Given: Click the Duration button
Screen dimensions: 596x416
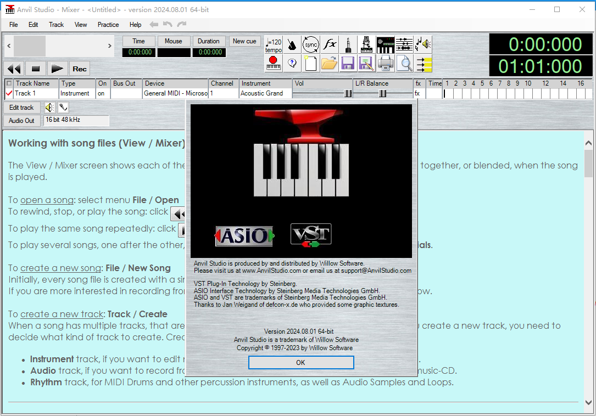Looking at the screenshot, I should point(209,41).
